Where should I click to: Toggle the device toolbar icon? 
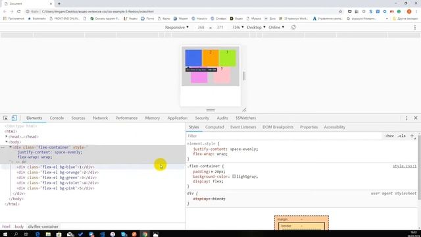point(14,118)
